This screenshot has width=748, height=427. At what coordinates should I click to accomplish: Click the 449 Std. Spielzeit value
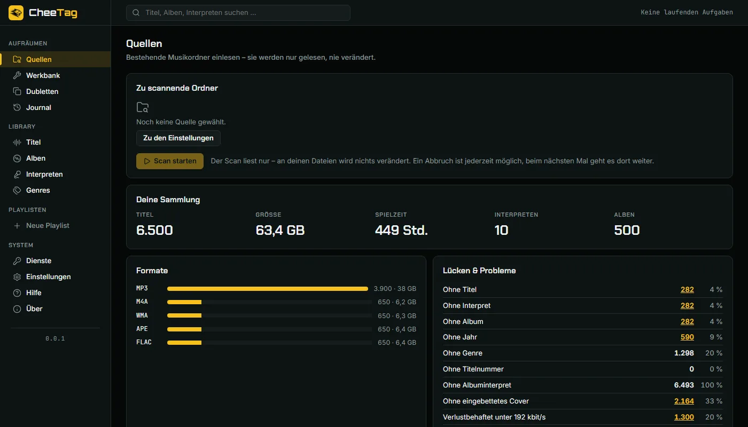[x=402, y=230]
